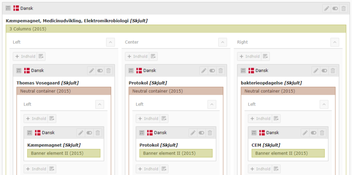352x175 pixels.
Task: Add Indhold at top of Right column
Action: (249, 56)
